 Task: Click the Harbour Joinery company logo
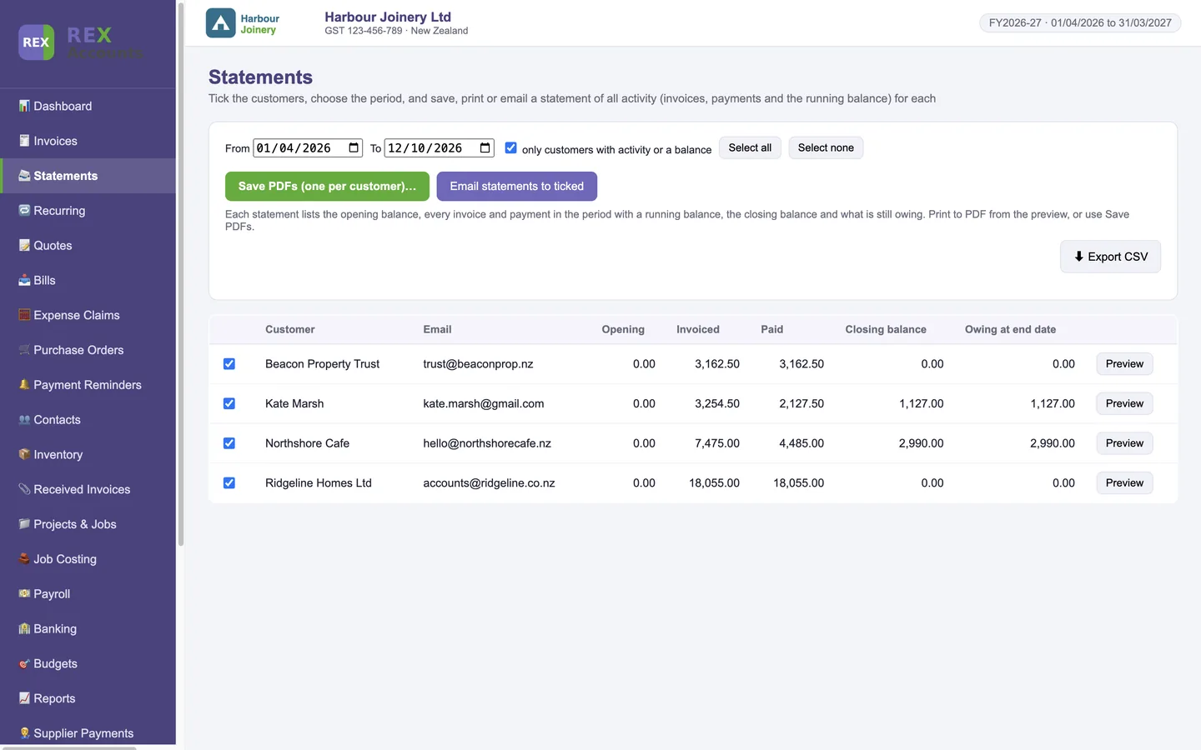click(x=221, y=23)
